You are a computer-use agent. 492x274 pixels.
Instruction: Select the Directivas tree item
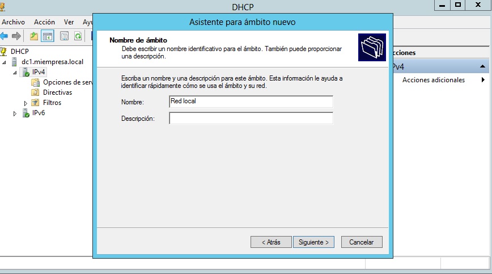coord(57,92)
